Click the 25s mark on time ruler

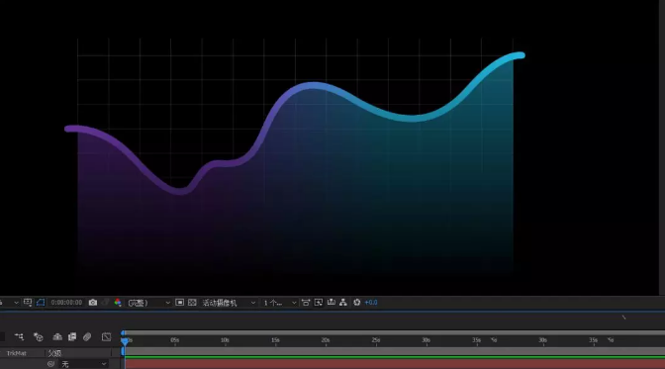point(376,340)
